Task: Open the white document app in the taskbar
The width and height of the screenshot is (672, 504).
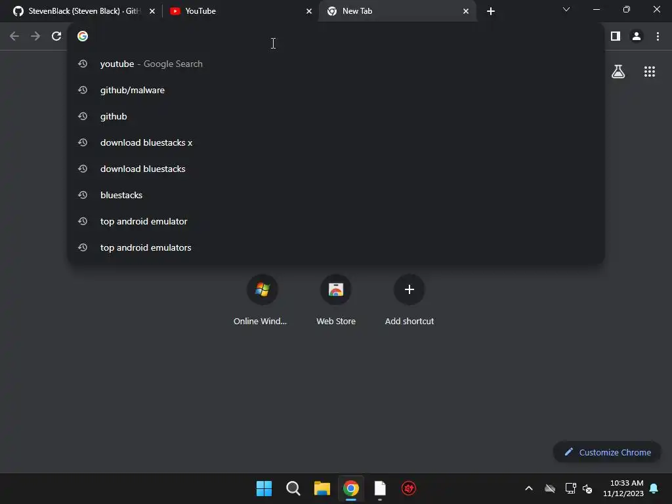Action: pyautogui.click(x=380, y=488)
